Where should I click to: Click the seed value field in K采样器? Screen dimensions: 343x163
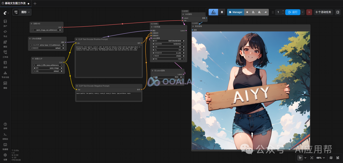click(168, 41)
